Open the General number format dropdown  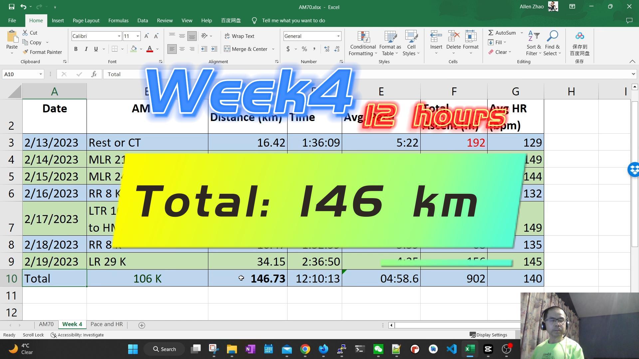click(338, 36)
